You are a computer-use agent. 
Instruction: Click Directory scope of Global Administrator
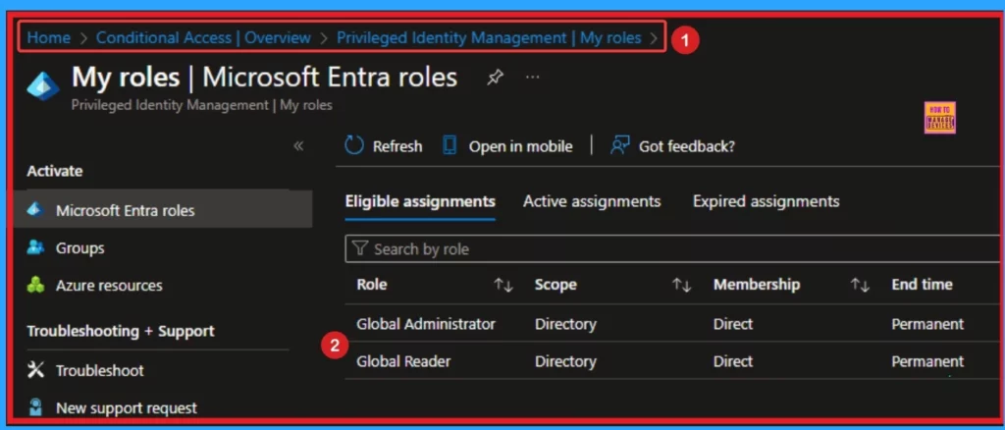click(565, 324)
